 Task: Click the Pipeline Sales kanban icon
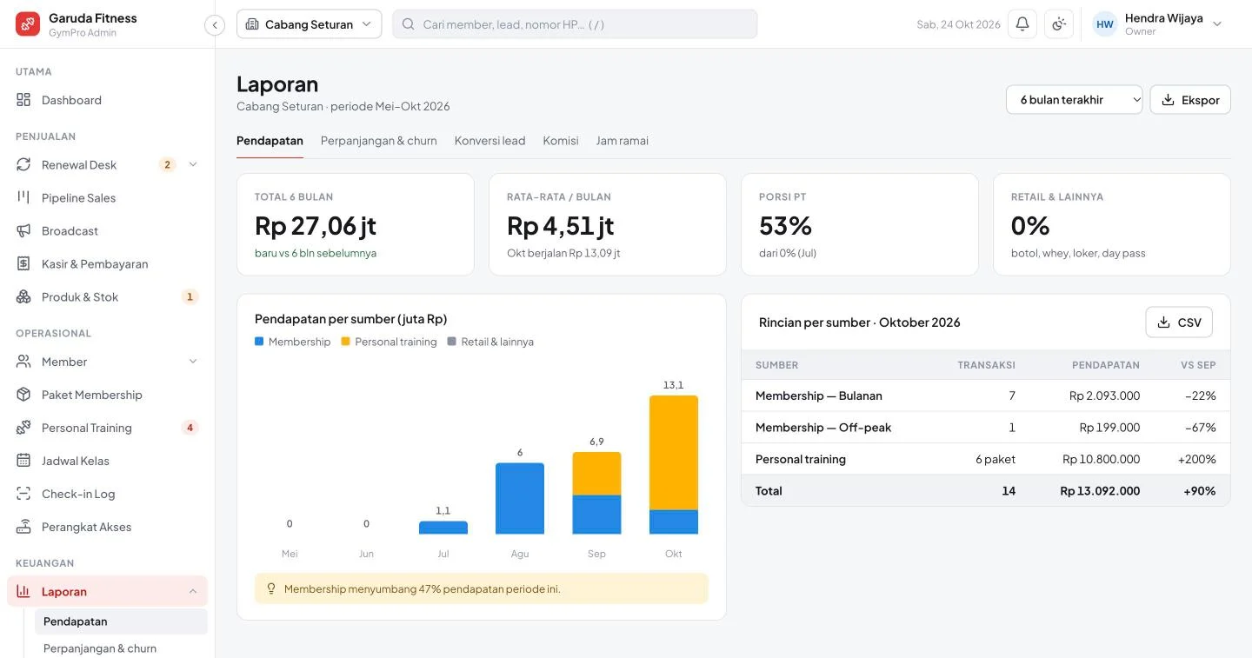click(x=23, y=198)
